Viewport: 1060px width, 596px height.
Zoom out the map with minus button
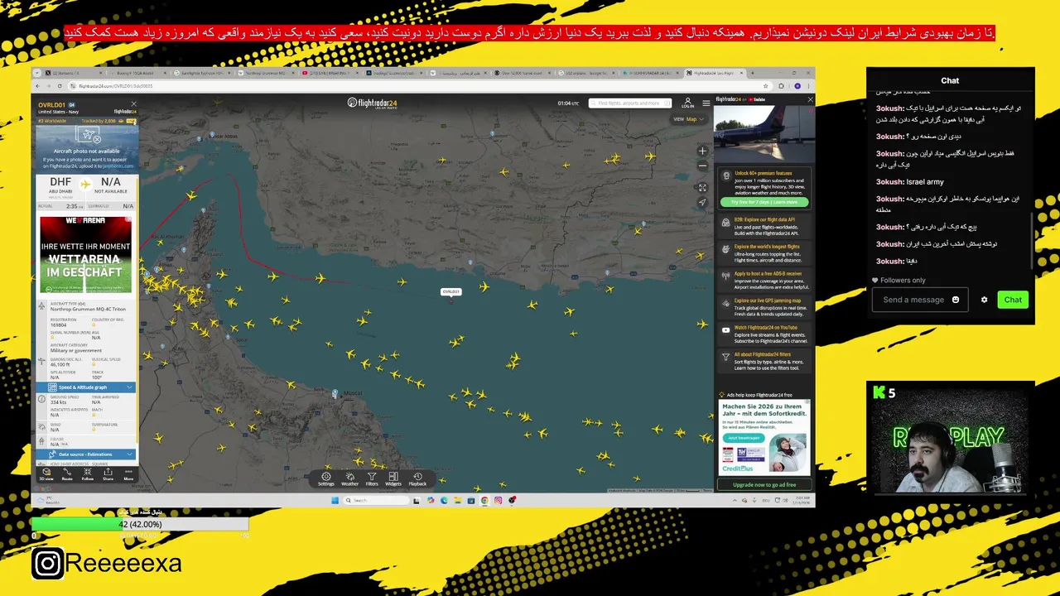coord(702,166)
